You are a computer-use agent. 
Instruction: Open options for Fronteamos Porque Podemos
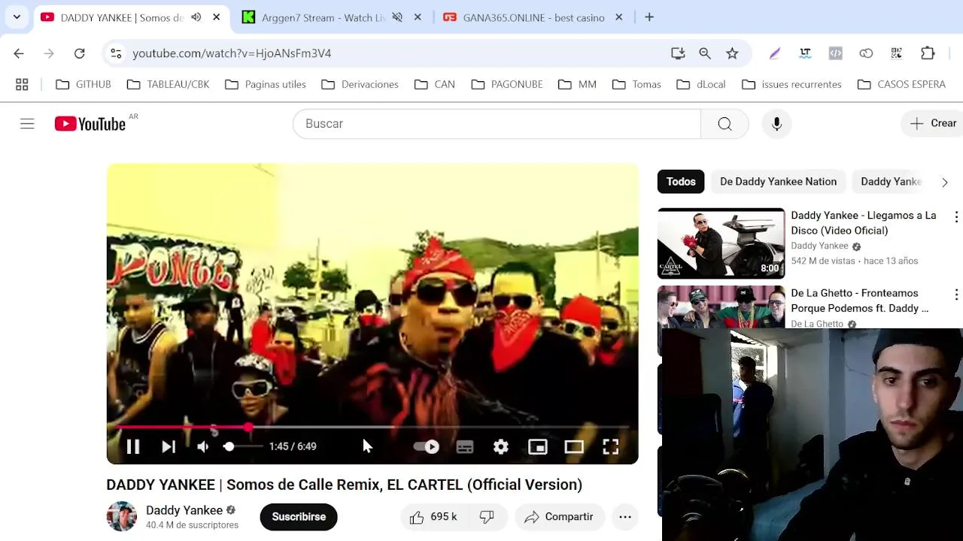point(956,295)
